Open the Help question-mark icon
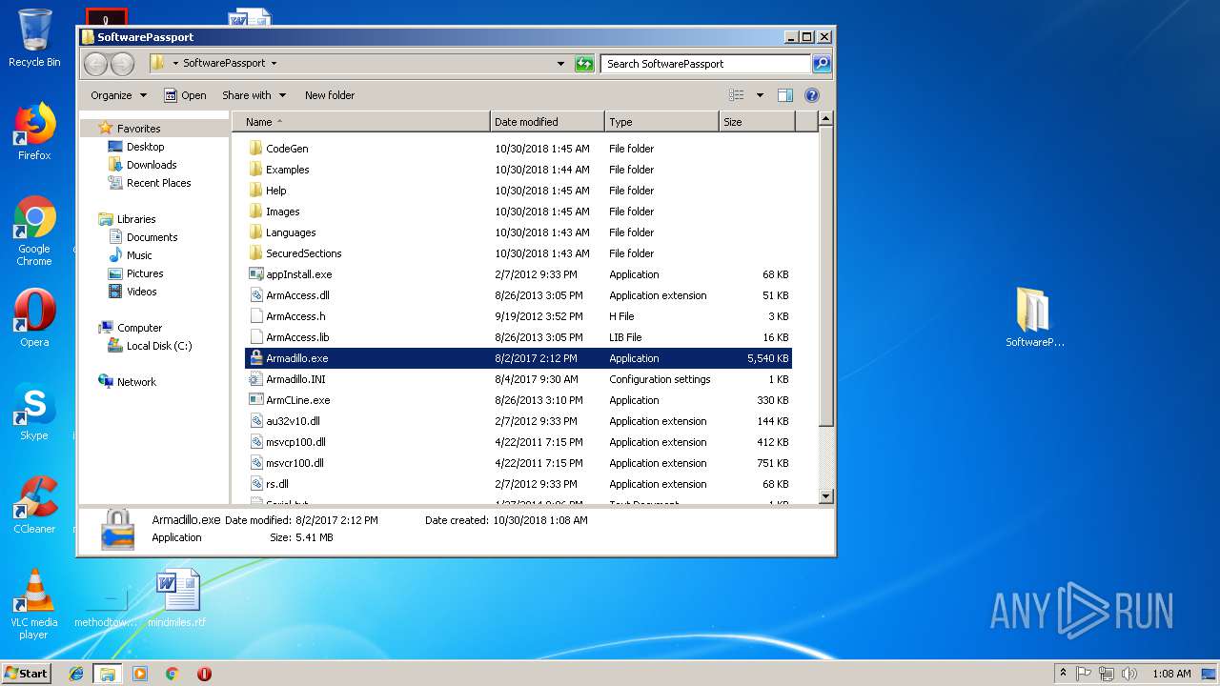The height and width of the screenshot is (686, 1220). click(812, 95)
